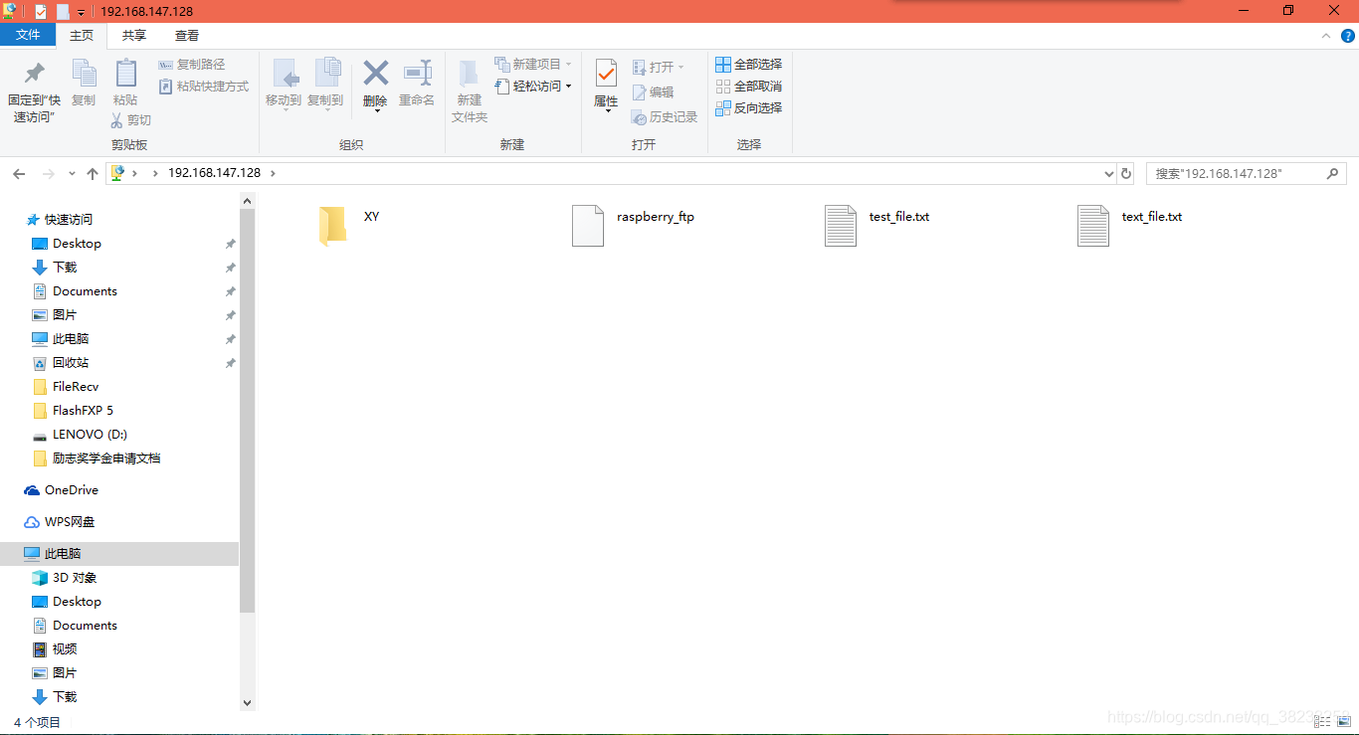Open the LENOVO (D:) drive in sidebar
Screen dimensions: 1359x735
tap(90, 435)
